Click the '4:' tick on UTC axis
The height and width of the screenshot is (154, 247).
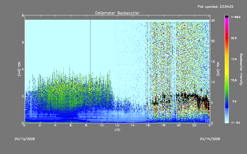(56, 125)
